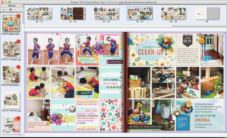Select the 'You are here' journal card
This screenshot has height=138, width=227.
pos(188,50)
